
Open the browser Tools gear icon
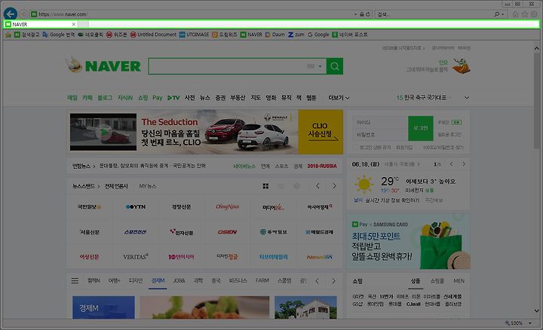coord(535,14)
